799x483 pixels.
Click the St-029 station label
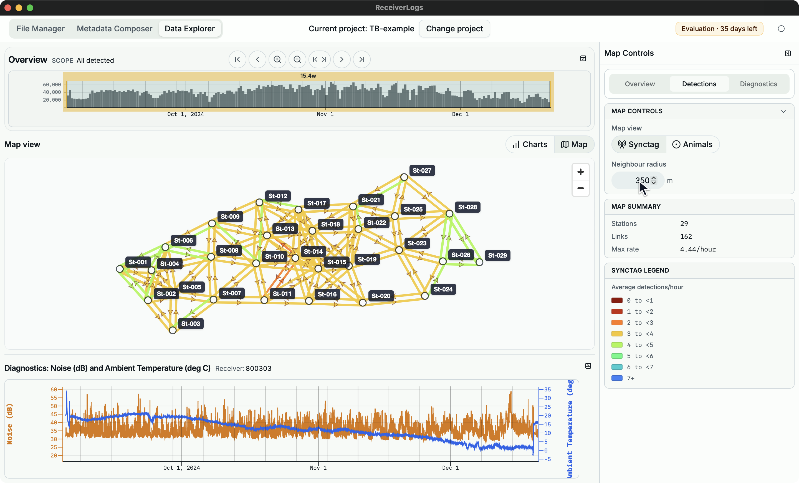click(x=497, y=255)
